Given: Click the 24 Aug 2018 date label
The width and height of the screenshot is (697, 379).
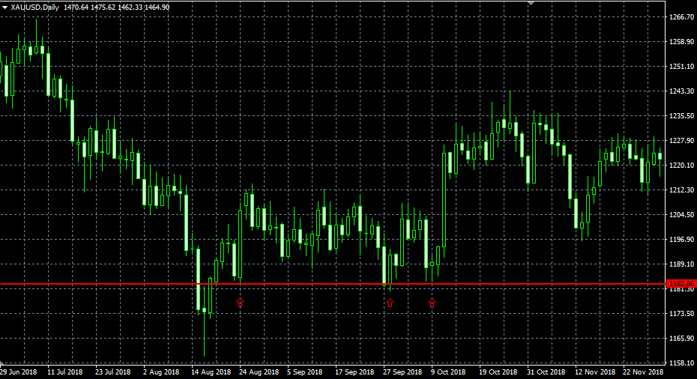Looking at the screenshot, I should pyautogui.click(x=259, y=372).
